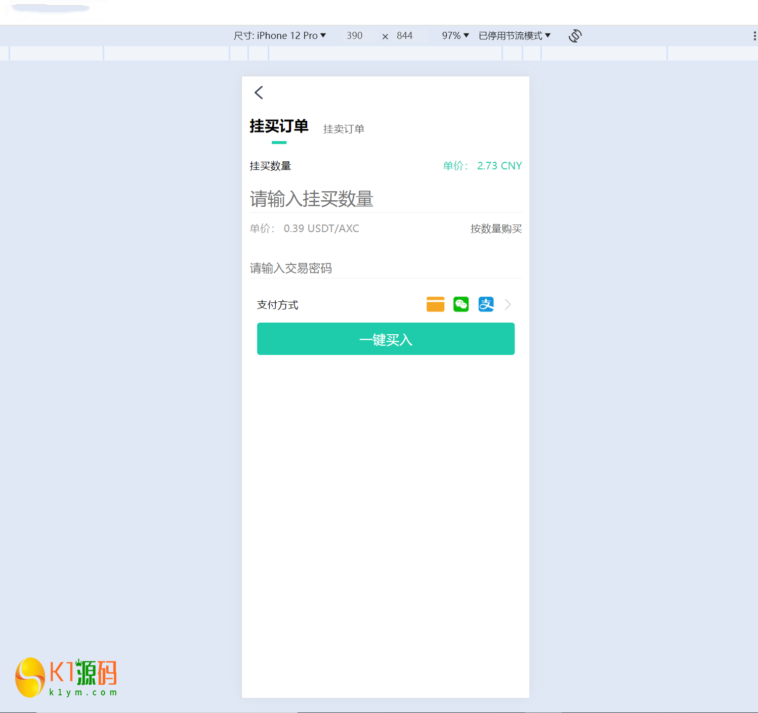The image size is (758, 713).
Task: Go back using the left arrow icon
Action: 259,93
